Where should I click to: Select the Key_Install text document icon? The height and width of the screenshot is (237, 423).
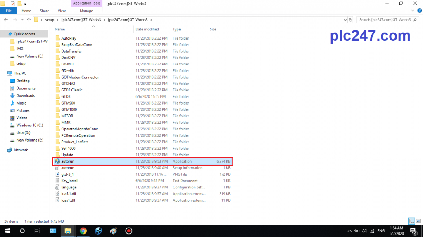click(x=57, y=181)
